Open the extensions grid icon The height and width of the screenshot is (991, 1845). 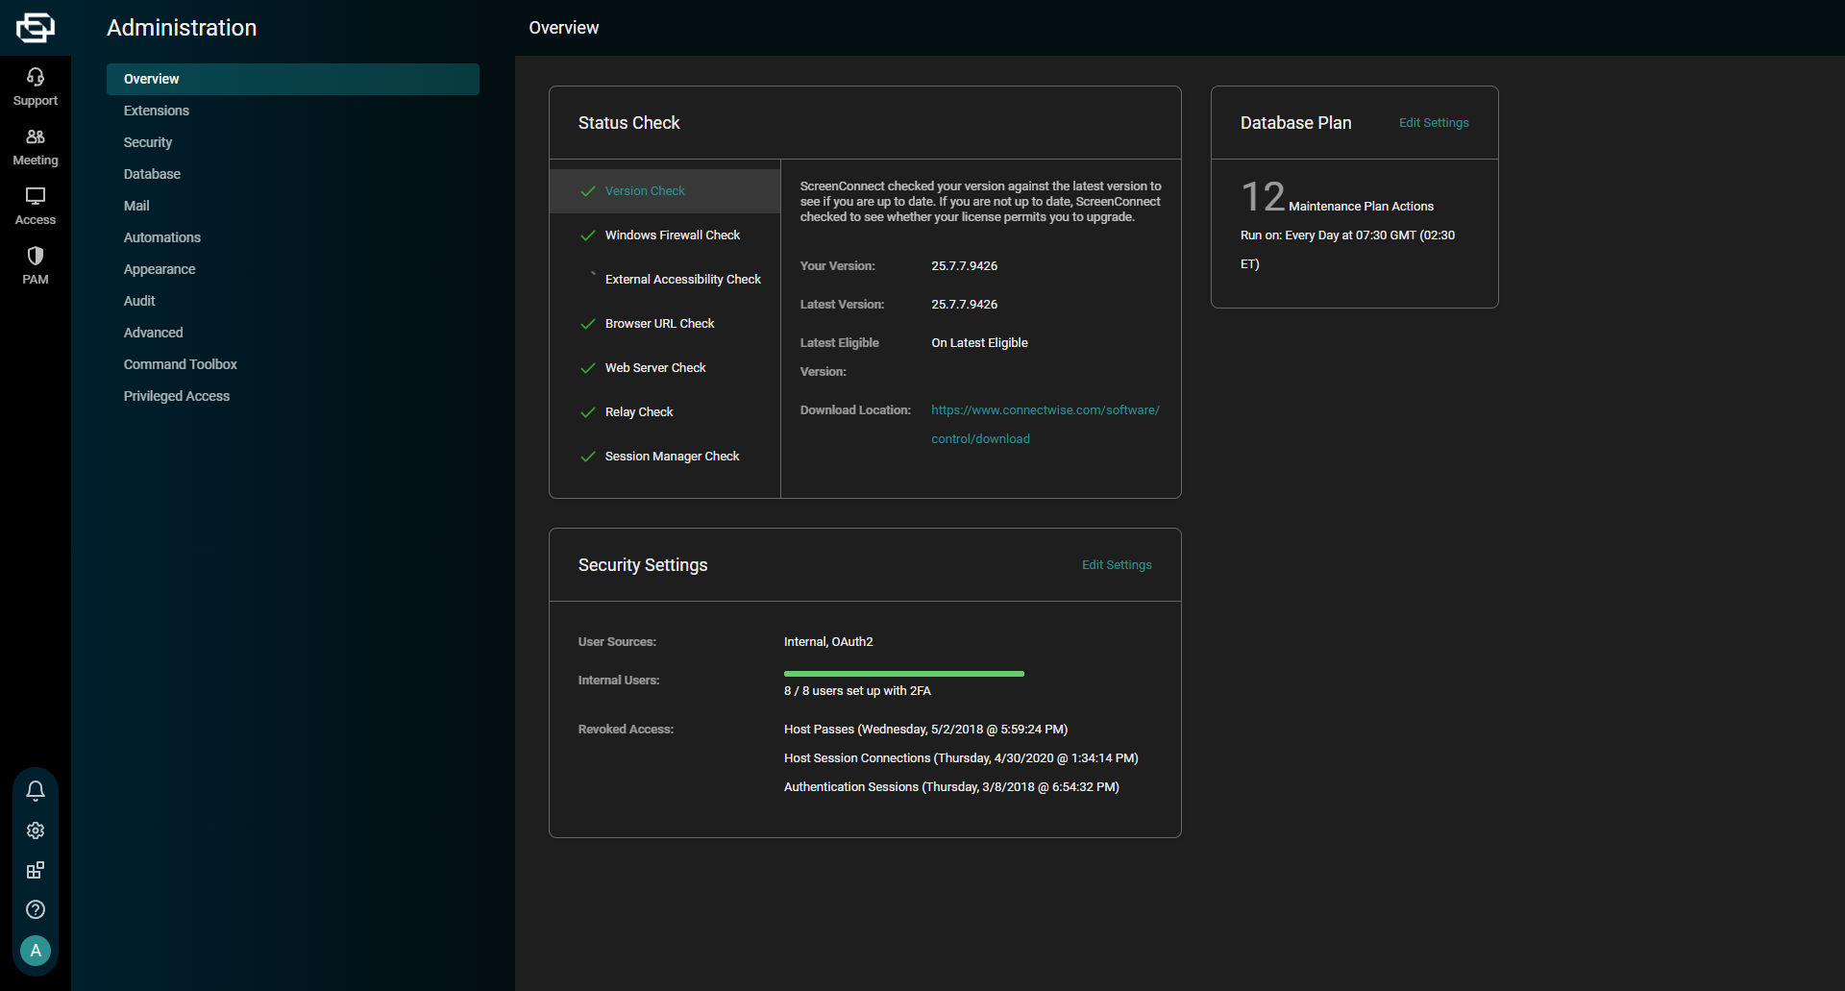[36, 870]
